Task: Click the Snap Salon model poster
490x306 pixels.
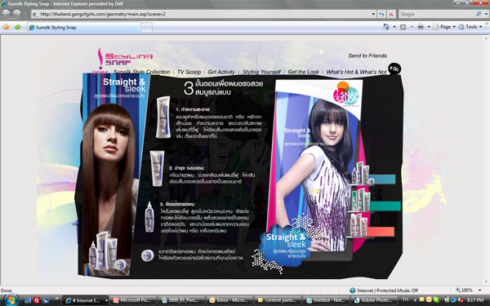Action: pos(315,166)
